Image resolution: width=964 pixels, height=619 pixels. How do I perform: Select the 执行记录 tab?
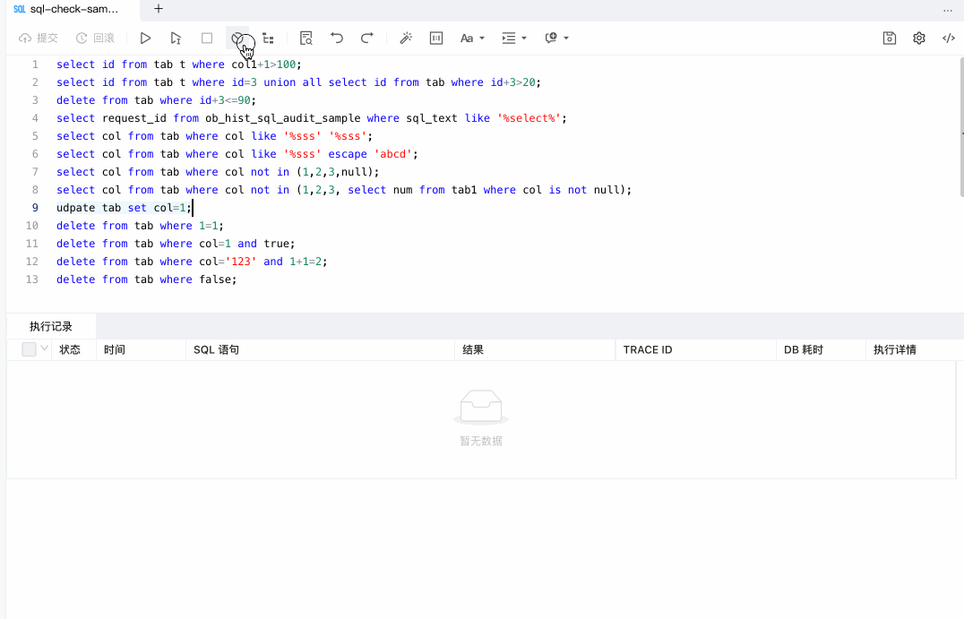51,326
